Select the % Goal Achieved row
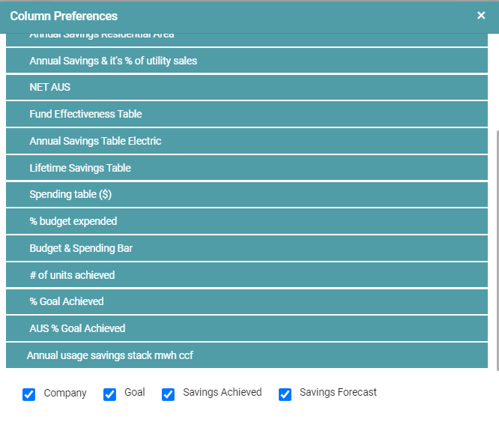Image resolution: width=499 pixels, height=440 pixels. pyautogui.click(x=247, y=301)
